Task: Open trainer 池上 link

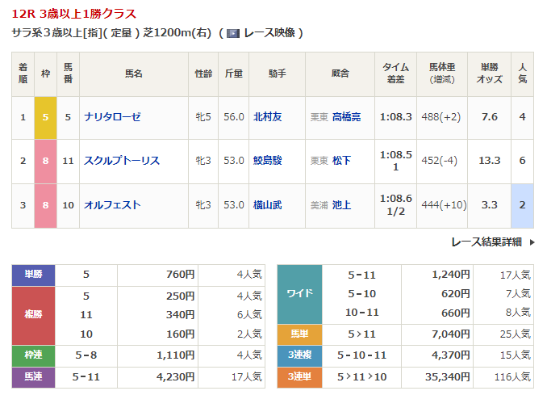Action: (x=341, y=204)
